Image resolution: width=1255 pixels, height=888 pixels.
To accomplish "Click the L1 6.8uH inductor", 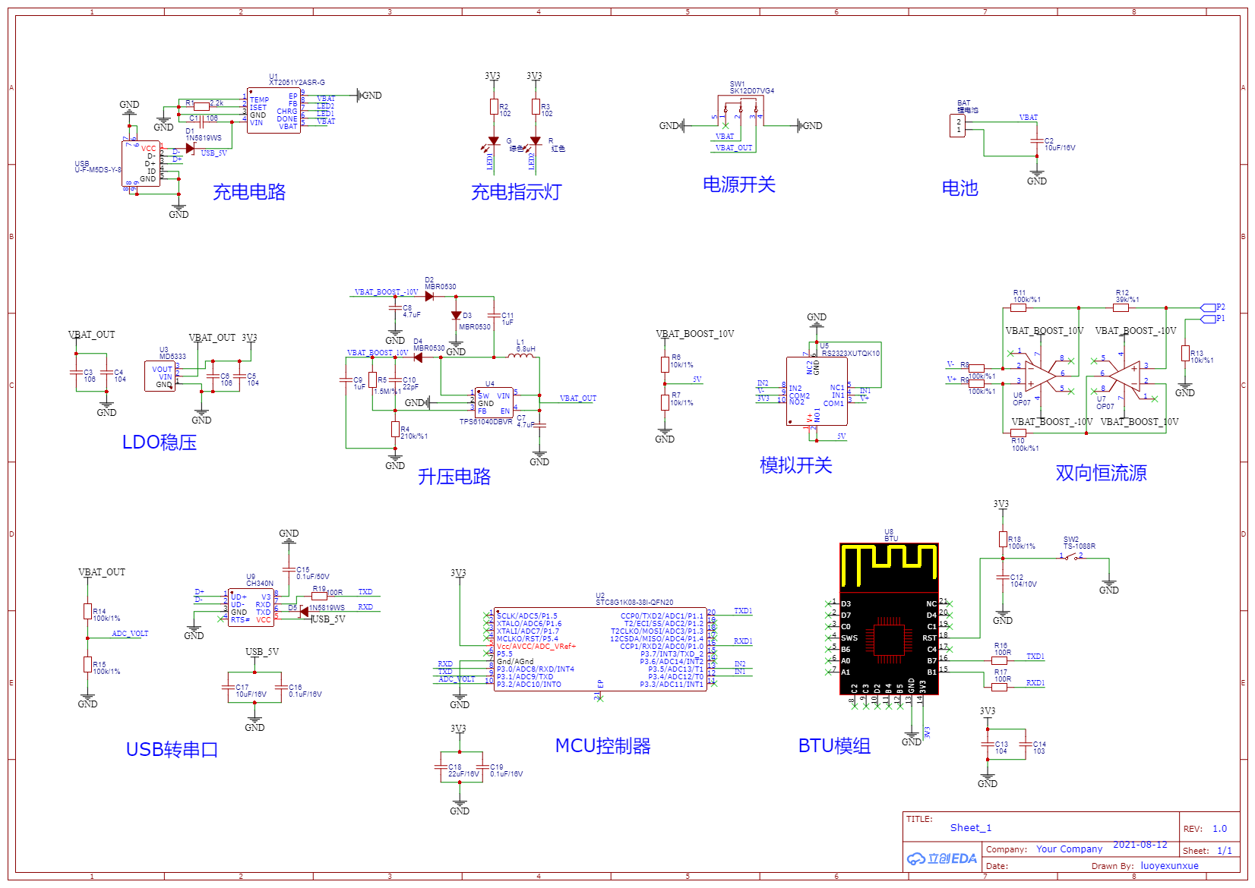I will click(520, 355).
